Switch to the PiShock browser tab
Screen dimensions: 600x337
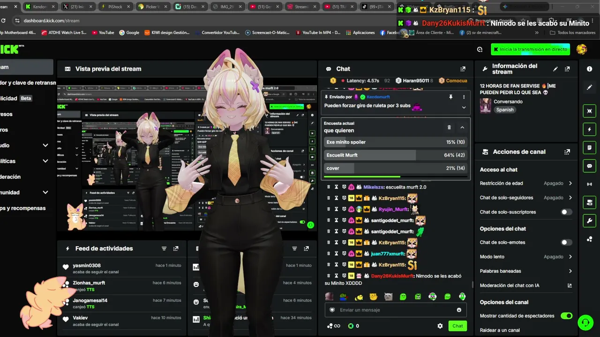pyautogui.click(x=115, y=7)
